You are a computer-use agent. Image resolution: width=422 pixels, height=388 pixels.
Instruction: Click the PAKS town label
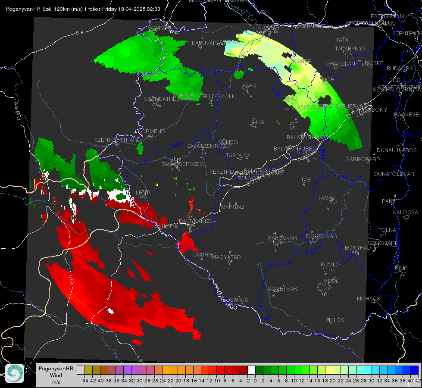click(389, 201)
